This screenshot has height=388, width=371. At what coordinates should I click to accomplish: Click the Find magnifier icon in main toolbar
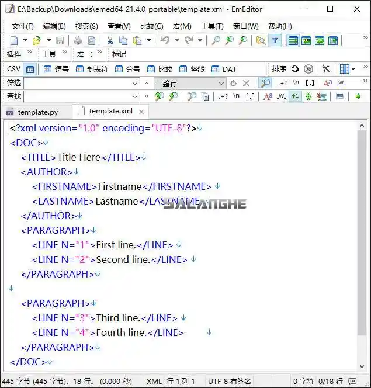[216, 40]
